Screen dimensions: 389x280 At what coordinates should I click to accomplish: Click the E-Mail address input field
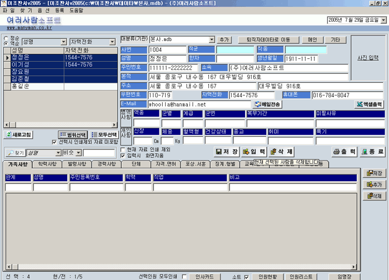tap(199, 104)
